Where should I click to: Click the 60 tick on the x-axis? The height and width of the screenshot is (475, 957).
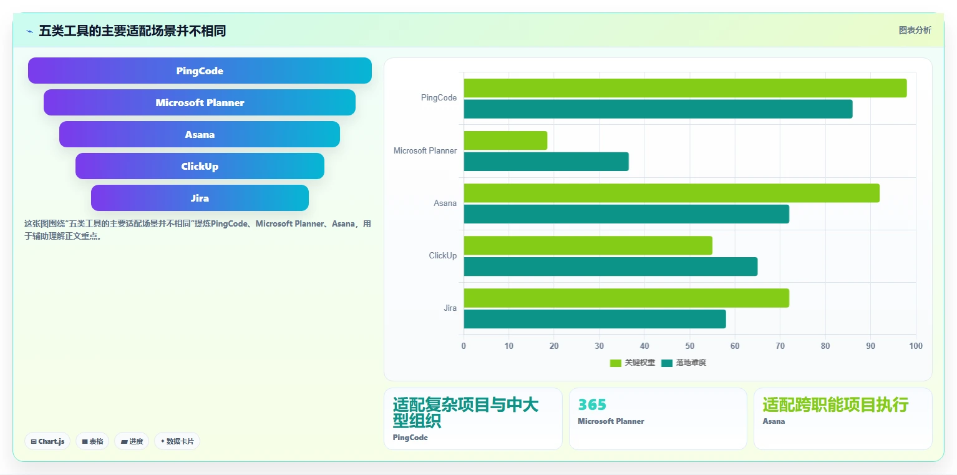click(735, 346)
